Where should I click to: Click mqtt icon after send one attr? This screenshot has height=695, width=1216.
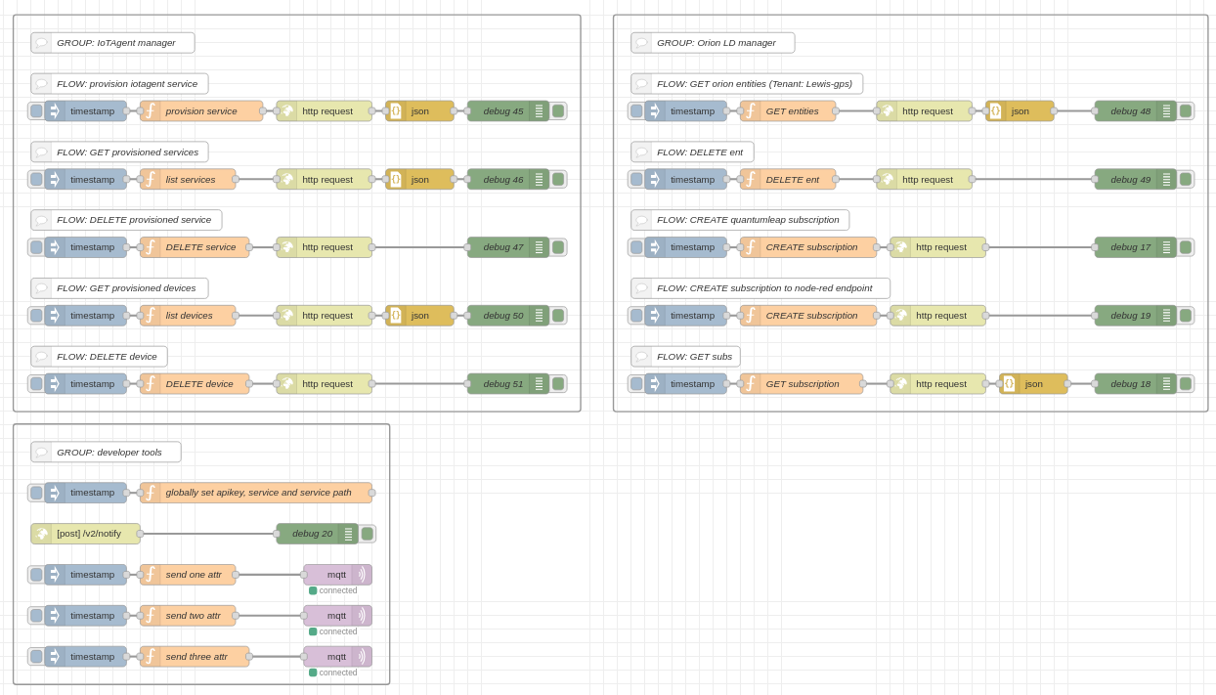point(362,575)
